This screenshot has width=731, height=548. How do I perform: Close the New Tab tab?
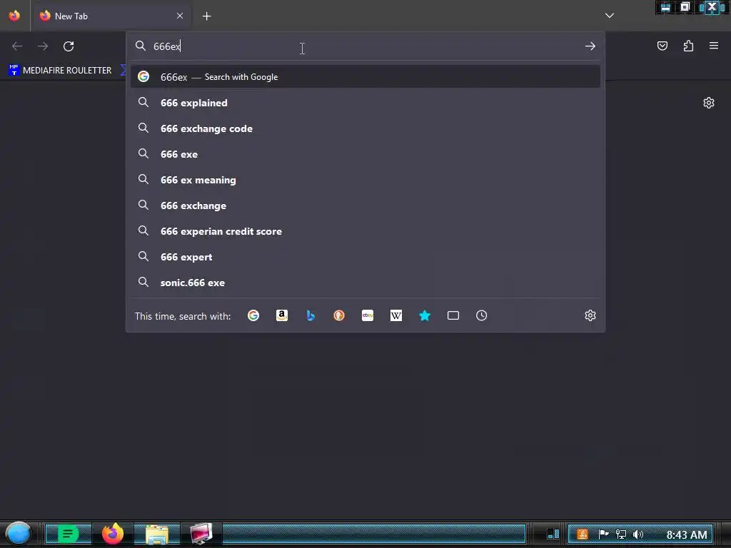(x=179, y=16)
